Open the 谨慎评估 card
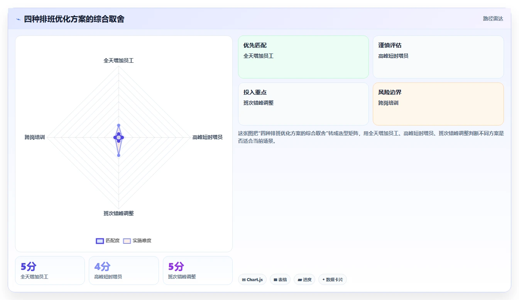519x300 pixels. click(438, 57)
